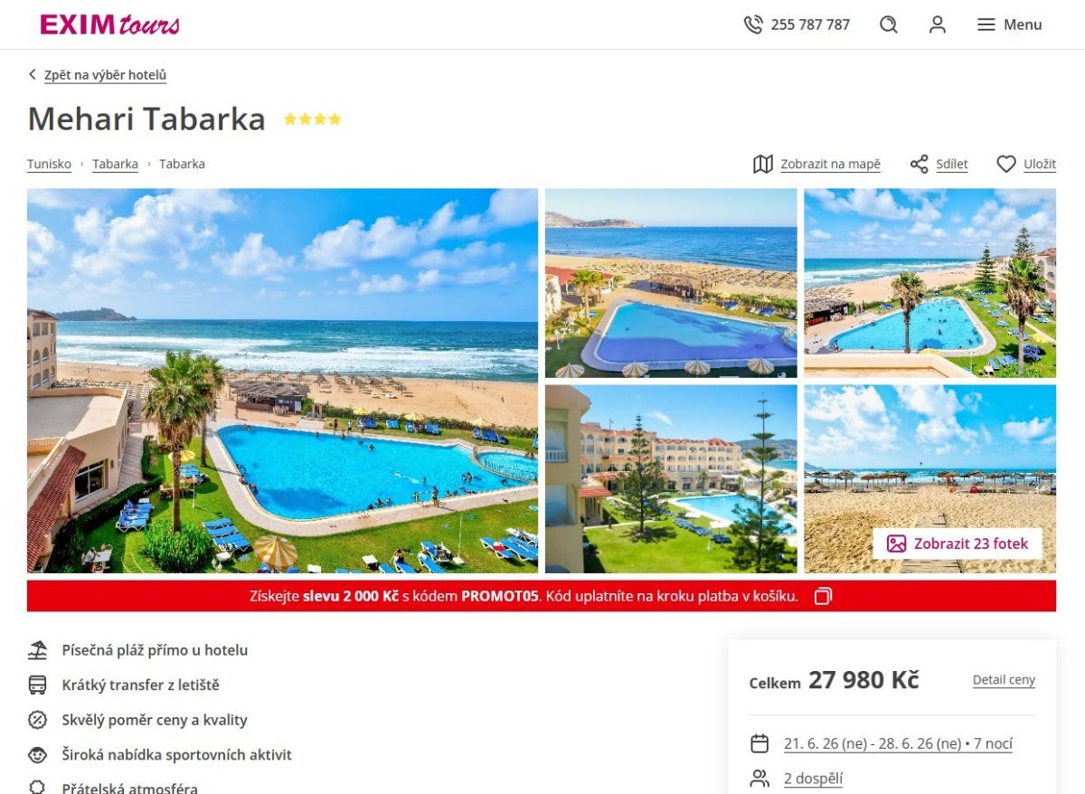1085x794 pixels.
Task: Show all photos via Zobrazit 23 fotek
Action: (x=957, y=544)
